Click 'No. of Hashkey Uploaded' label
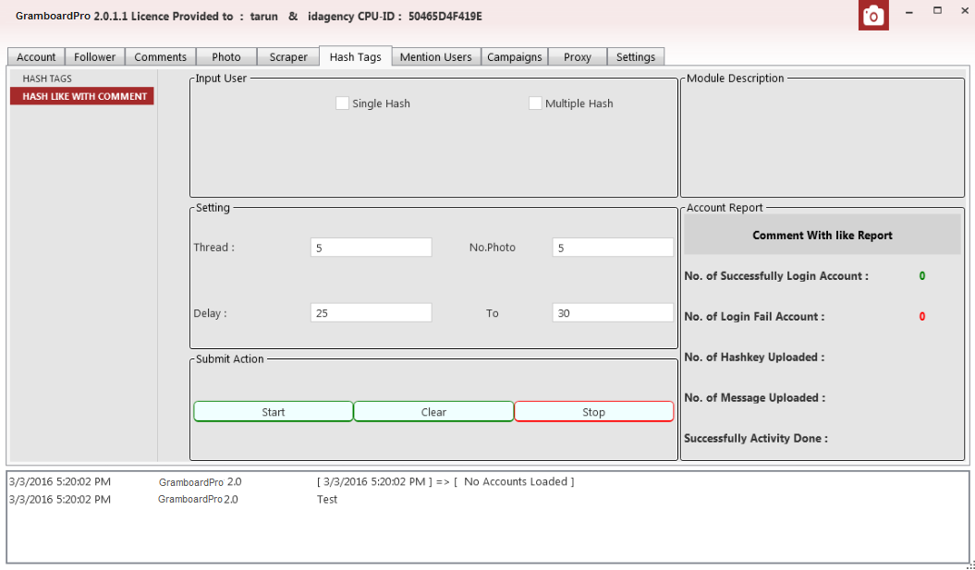Screen dimensions: 975x570 pyautogui.click(x=754, y=357)
